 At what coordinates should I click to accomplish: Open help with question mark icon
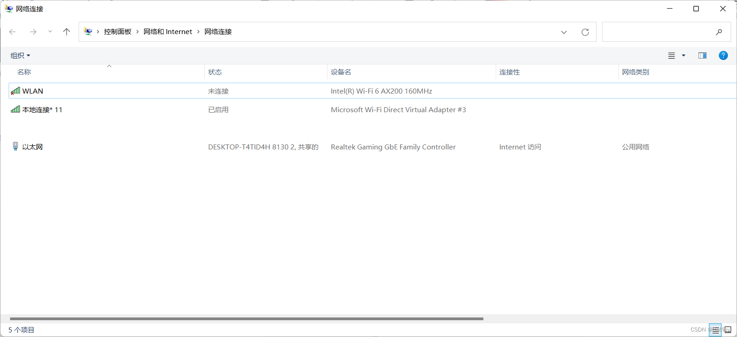pos(723,55)
